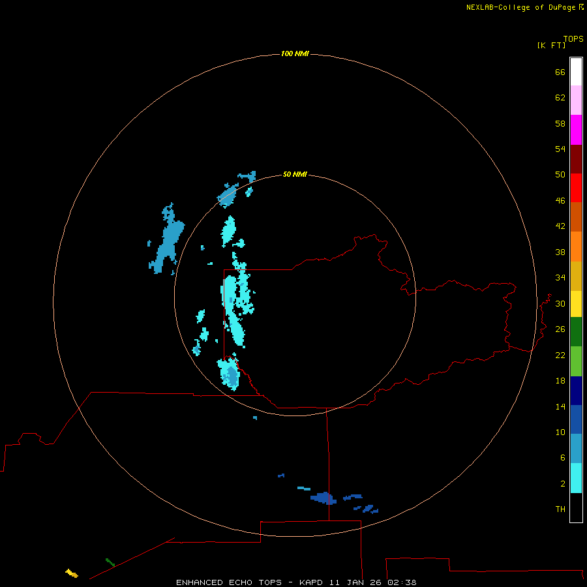Click the light pink legend swatch near 62

click(x=576, y=100)
